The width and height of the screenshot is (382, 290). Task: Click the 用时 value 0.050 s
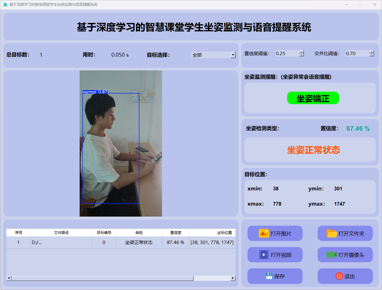[120, 55]
